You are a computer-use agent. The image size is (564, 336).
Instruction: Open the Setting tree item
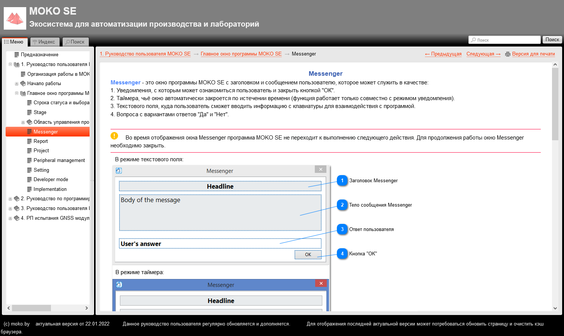pyautogui.click(x=41, y=170)
